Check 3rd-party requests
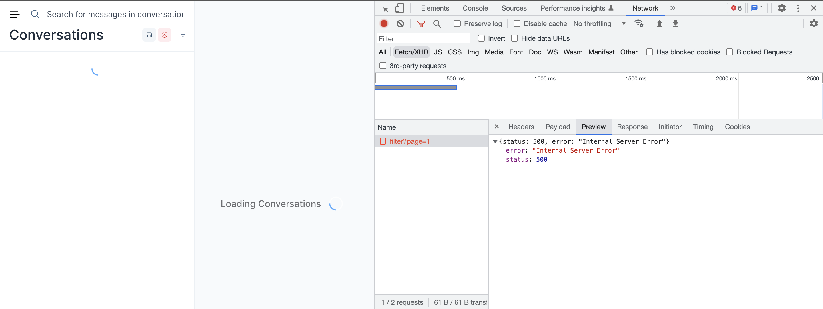 pyautogui.click(x=383, y=66)
